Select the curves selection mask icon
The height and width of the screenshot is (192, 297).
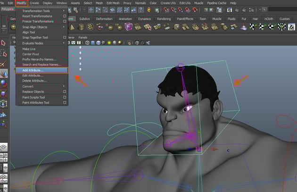click(x=105, y=9)
